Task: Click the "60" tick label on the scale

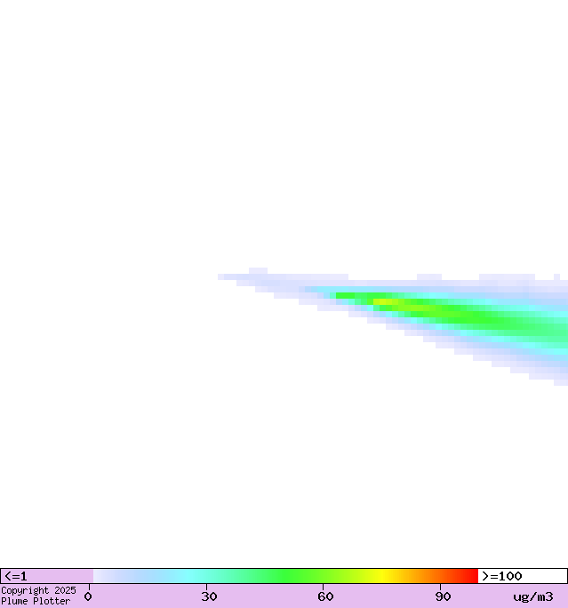Action: point(326,596)
